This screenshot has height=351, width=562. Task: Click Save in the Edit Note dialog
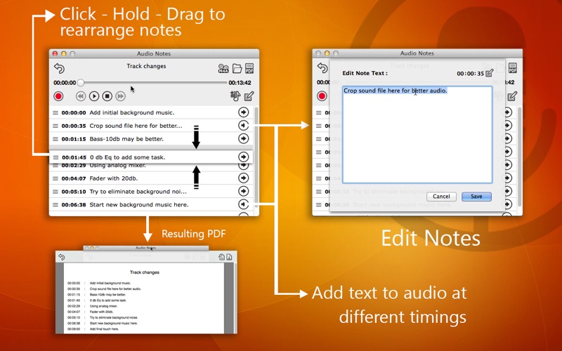point(476,197)
